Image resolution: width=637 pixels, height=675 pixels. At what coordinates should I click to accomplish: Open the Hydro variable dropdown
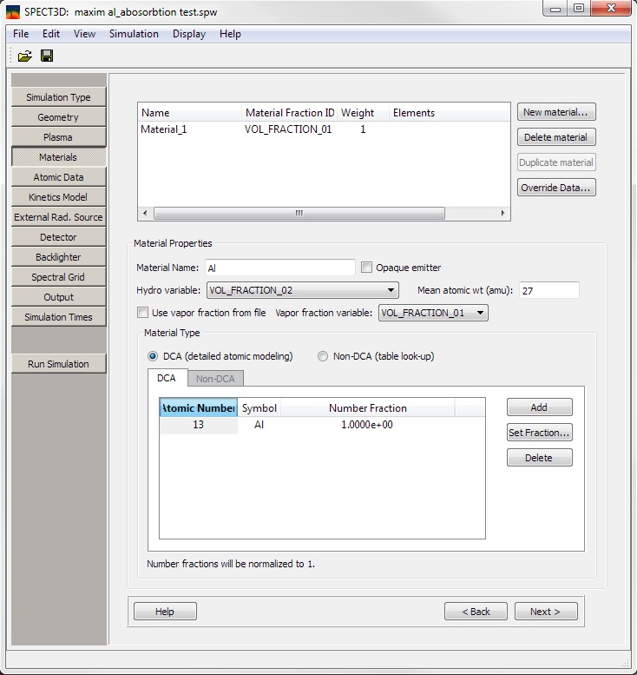[302, 290]
